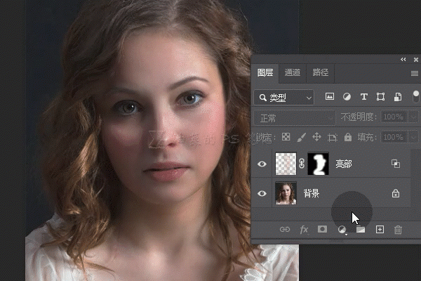The width and height of the screenshot is (421, 281).
Task: Toggle link between 亮部 layer and mask
Action: [302, 164]
